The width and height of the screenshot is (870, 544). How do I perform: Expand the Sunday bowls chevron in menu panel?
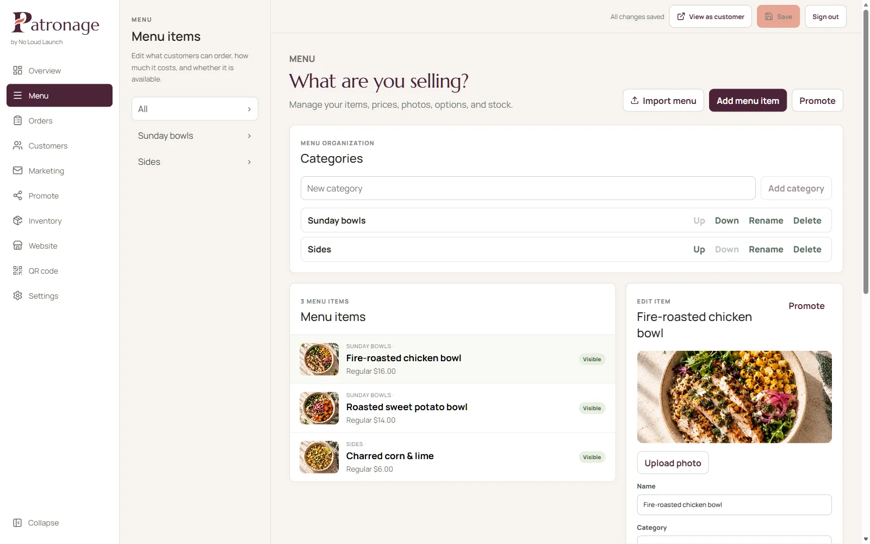(x=249, y=136)
